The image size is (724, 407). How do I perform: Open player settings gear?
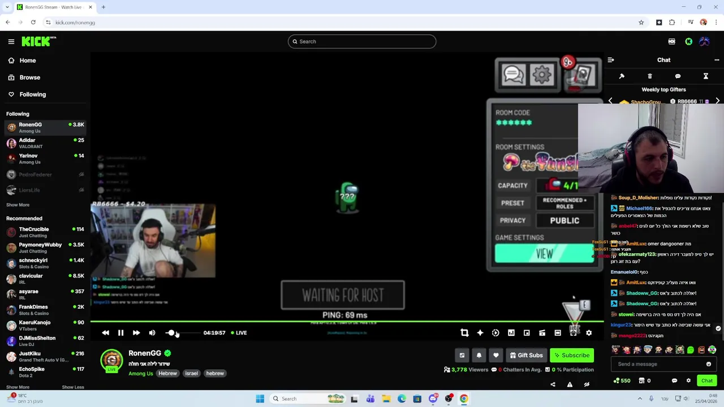pyautogui.click(x=589, y=333)
